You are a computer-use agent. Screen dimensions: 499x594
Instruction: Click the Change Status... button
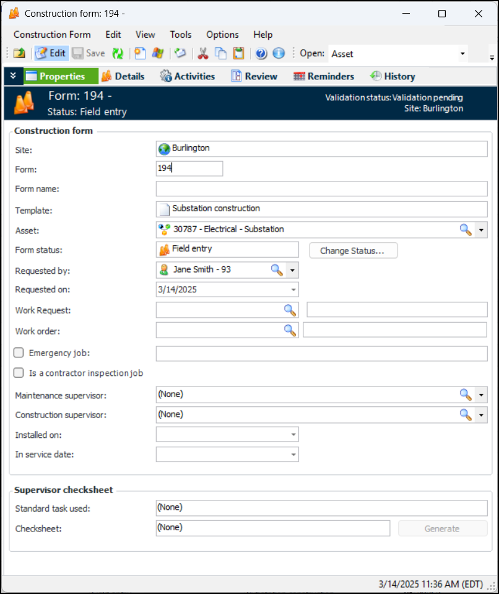point(354,250)
